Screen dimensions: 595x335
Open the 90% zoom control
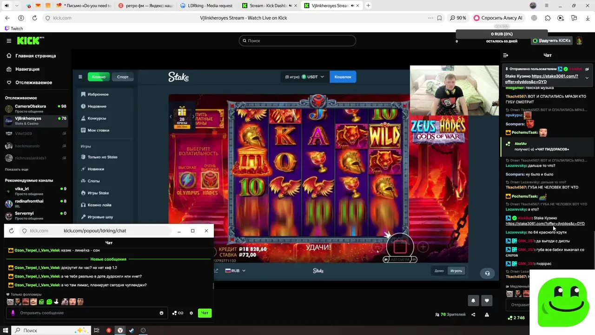point(458,18)
